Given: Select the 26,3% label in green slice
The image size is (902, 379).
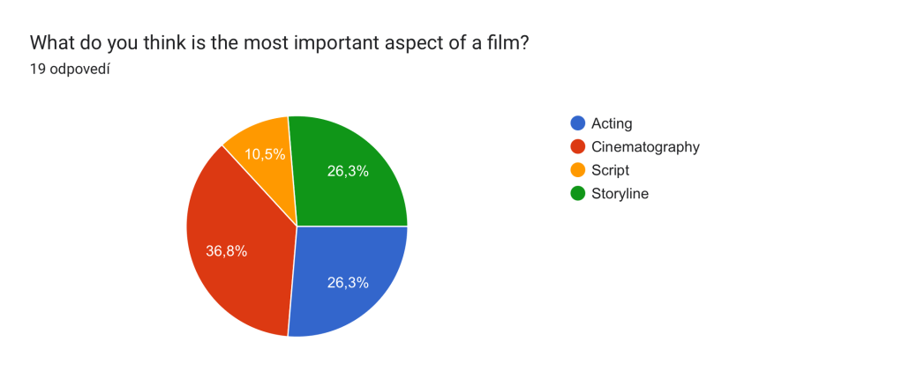Looking at the screenshot, I should [348, 171].
